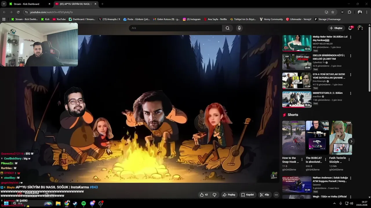The image size is (371, 208).
Task: Select the YouTube (85) AP*YU browser tab
Action: coord(76,4)
